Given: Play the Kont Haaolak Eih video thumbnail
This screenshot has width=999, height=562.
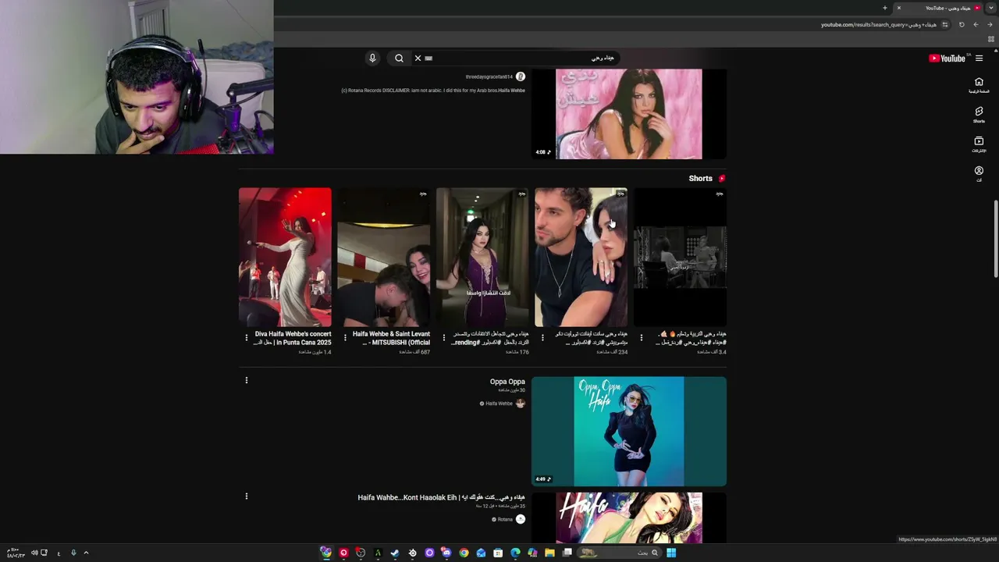Looking at the screenshot, I should [629, 518].
